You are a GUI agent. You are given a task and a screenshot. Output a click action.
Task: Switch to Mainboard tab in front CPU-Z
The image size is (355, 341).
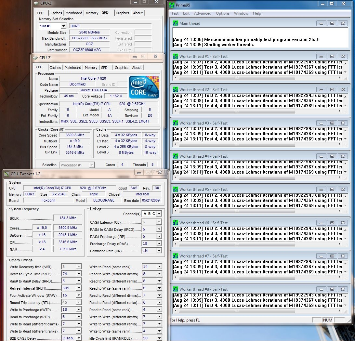(x=73, y=68)
